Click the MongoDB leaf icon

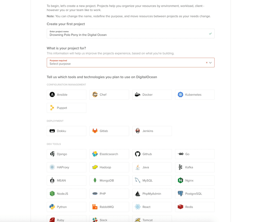click(95, 180)
